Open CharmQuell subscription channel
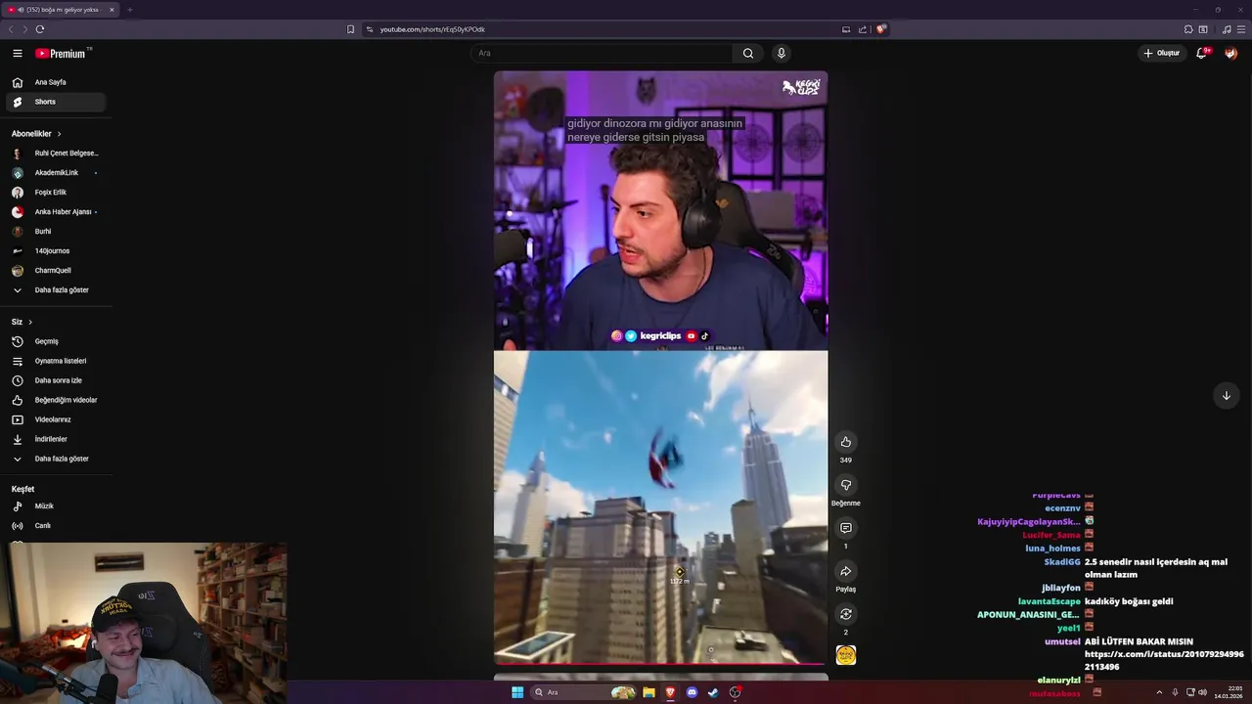1252x704 pixels. (x=54, y=271)
